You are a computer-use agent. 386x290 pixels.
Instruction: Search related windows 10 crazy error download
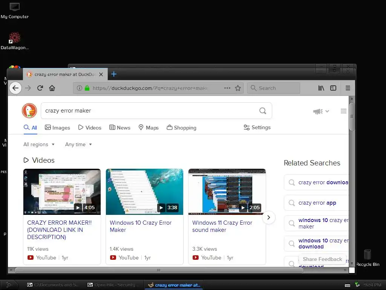tap(317, 244)
